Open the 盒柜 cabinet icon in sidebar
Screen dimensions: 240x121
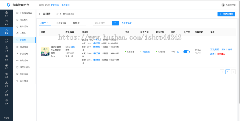click(6, 56)
